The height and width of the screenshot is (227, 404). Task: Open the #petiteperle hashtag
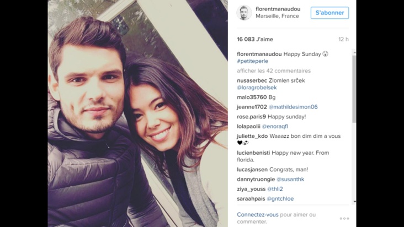(253, 61)
